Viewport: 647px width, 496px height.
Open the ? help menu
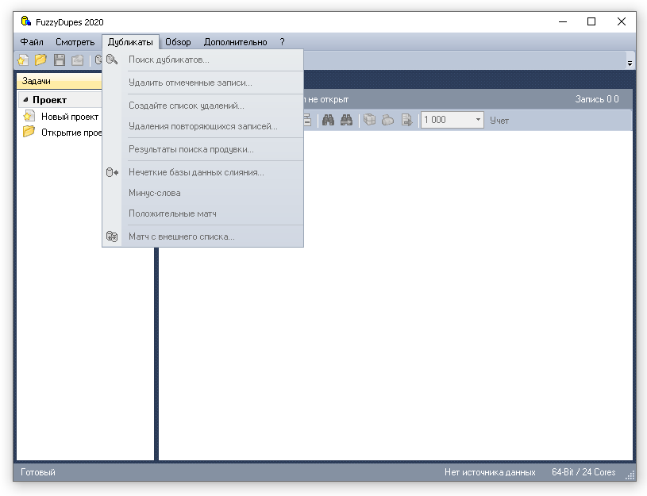click(x=283, y=42)
